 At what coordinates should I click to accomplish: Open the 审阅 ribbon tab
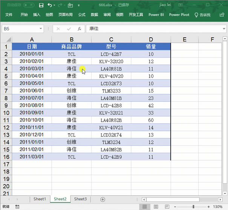pos(107,15)
